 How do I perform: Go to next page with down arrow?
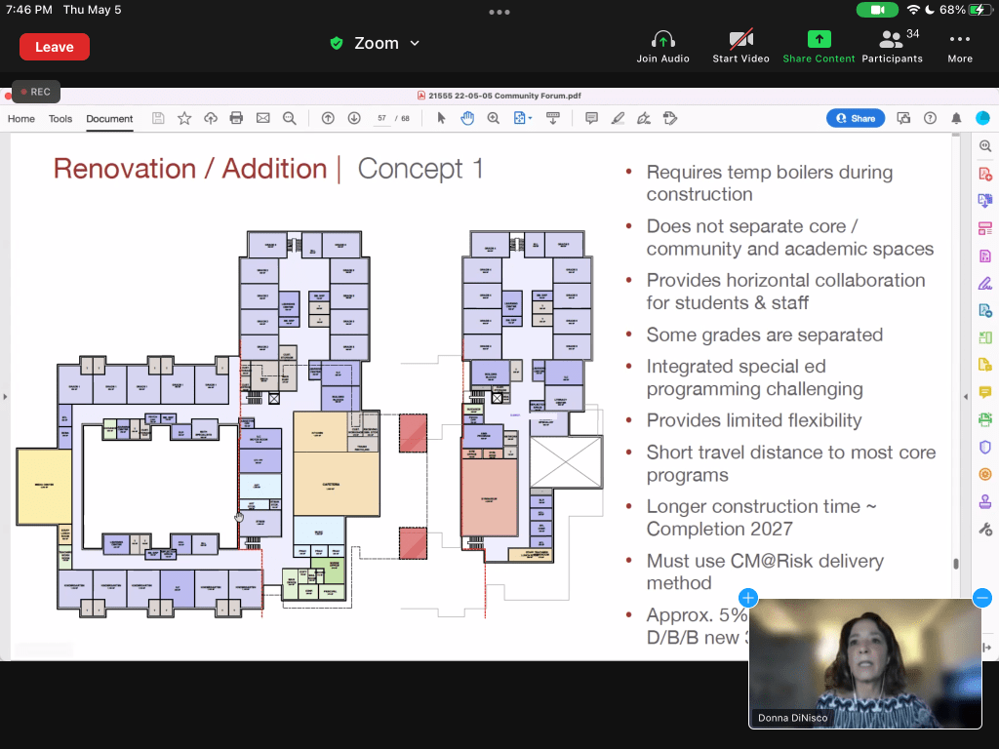[354, 118]
